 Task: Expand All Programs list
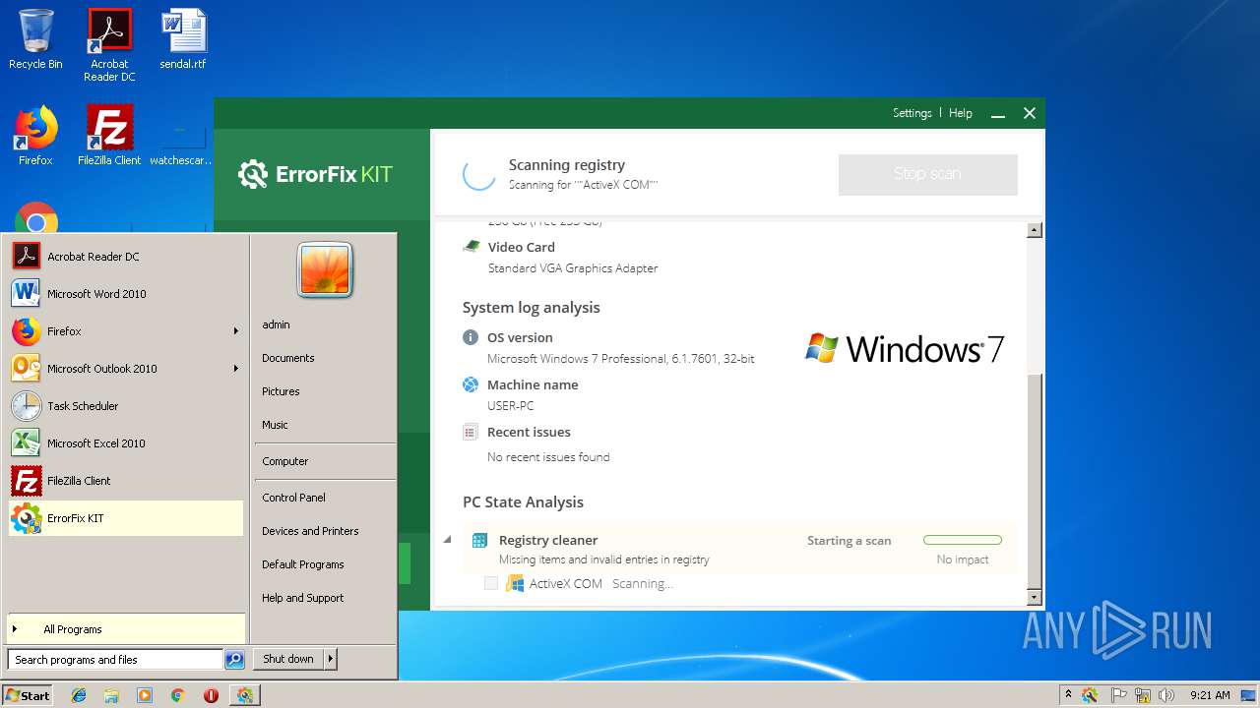(x=126, y=629)
